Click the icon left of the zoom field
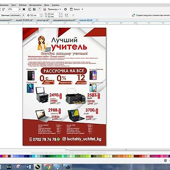The width and height of the screenshot is (170, 170). click(4, 9)
